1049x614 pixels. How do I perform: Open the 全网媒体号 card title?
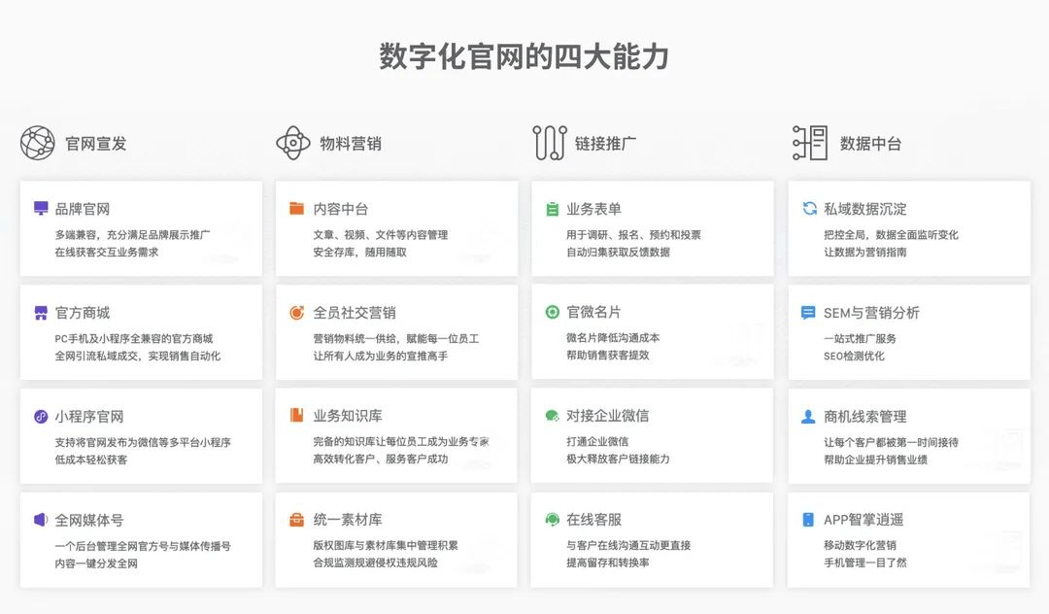pos(89,520)
